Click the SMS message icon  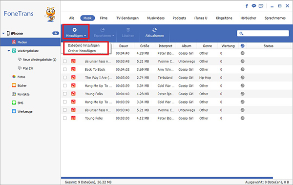tap(14, 103)
